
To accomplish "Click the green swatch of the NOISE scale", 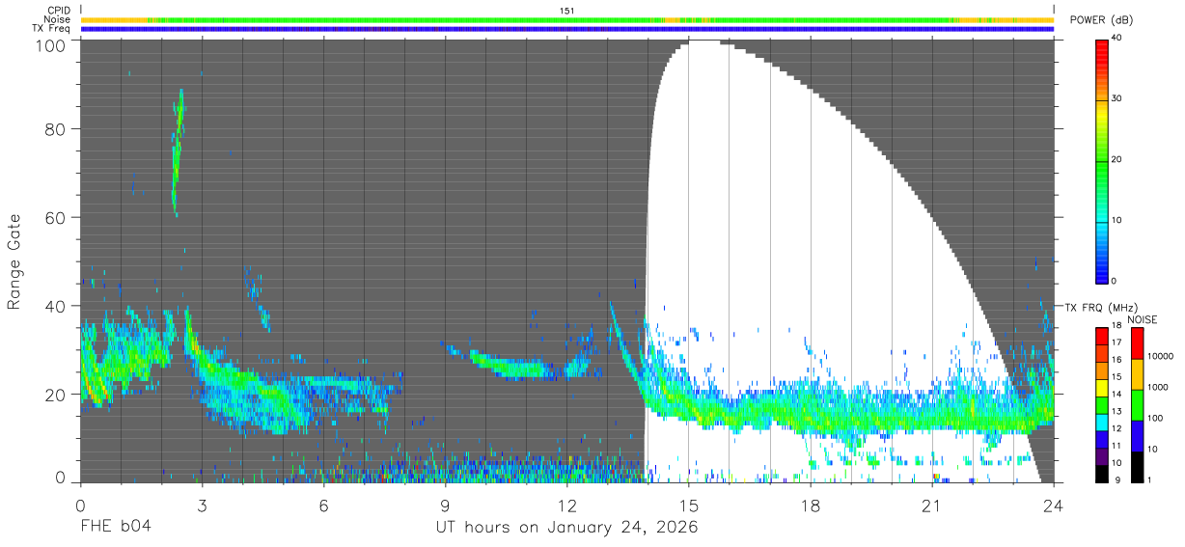I will point(1138,405).
